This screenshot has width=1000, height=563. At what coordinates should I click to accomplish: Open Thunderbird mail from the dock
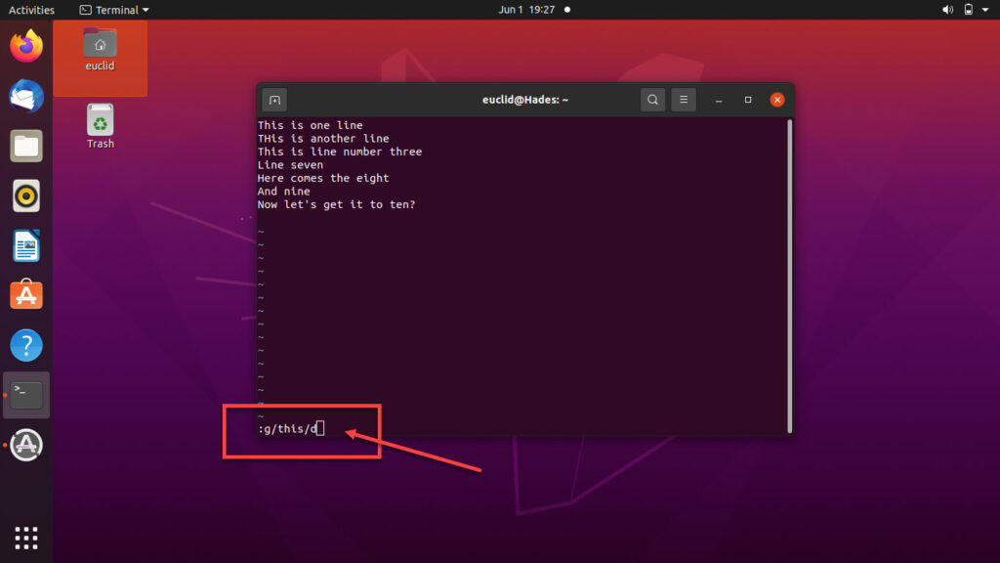coord(26,96)
